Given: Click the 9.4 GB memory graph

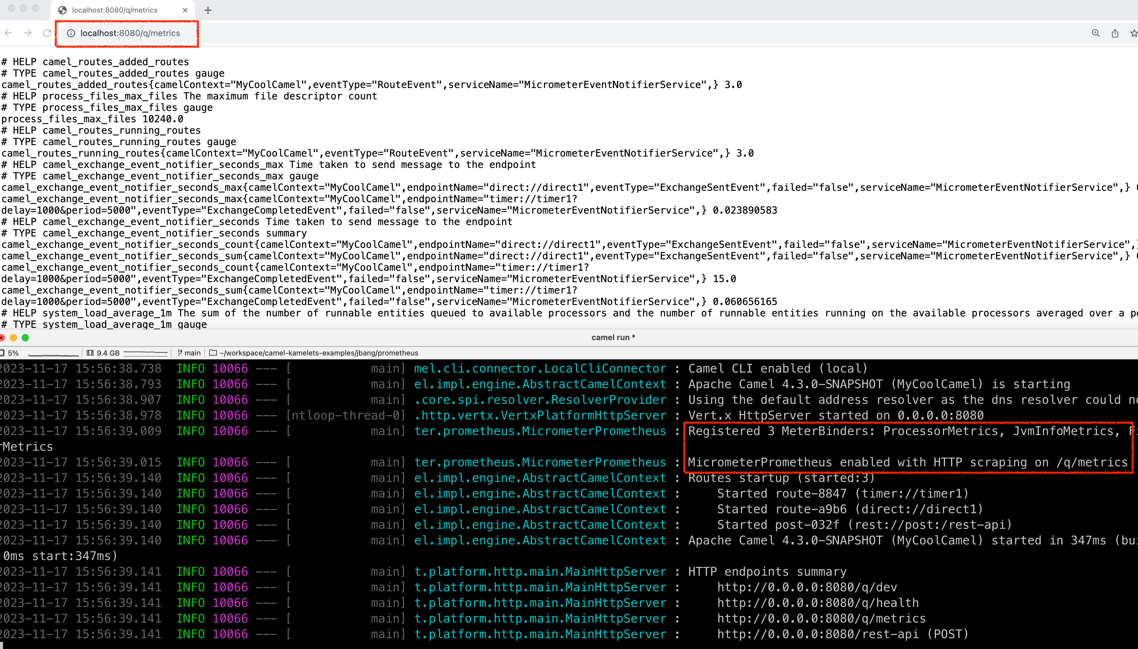Looking at the screenshot, I should (145, 353).
